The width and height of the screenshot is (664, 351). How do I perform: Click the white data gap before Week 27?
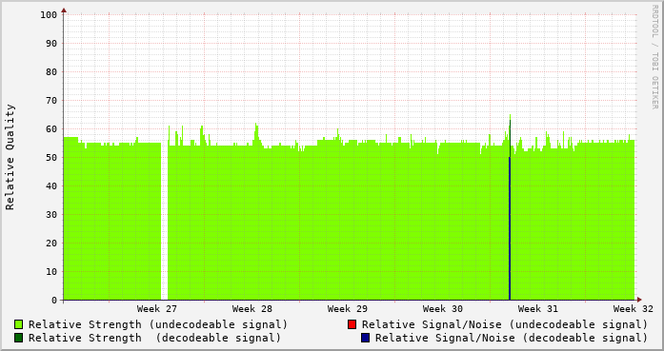point(164,220)
